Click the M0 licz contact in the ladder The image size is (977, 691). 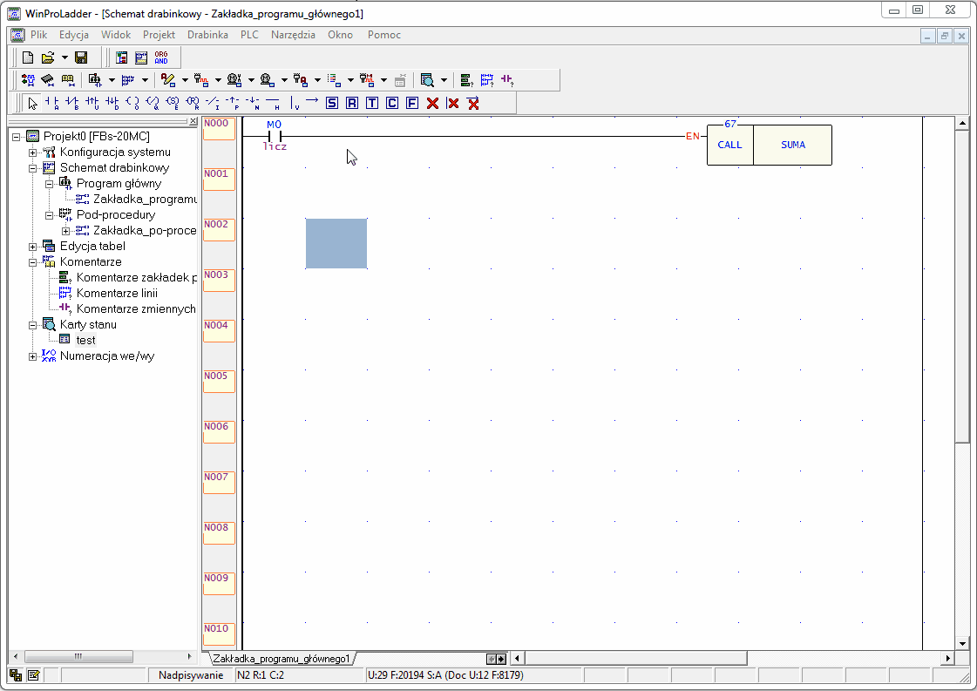[275, 136]
